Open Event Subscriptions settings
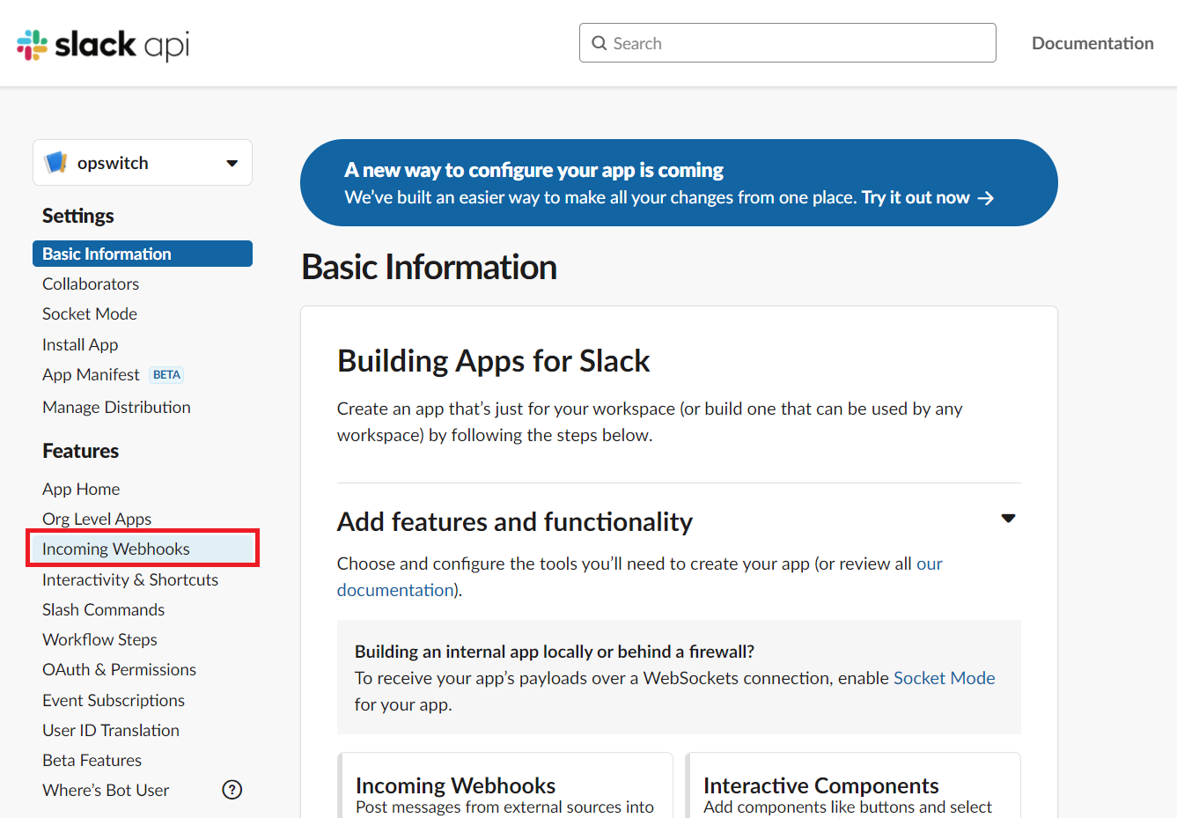This screenshot has height=818, width=1177. (113, 700)
